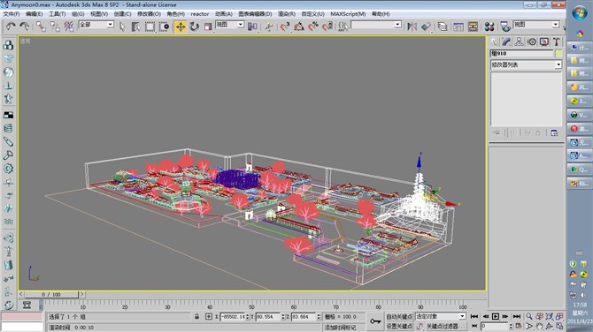Screen dimensions: 593x332
Task: Click the Play Animation button
Action: pyautogui.click(x=496, y=316)
